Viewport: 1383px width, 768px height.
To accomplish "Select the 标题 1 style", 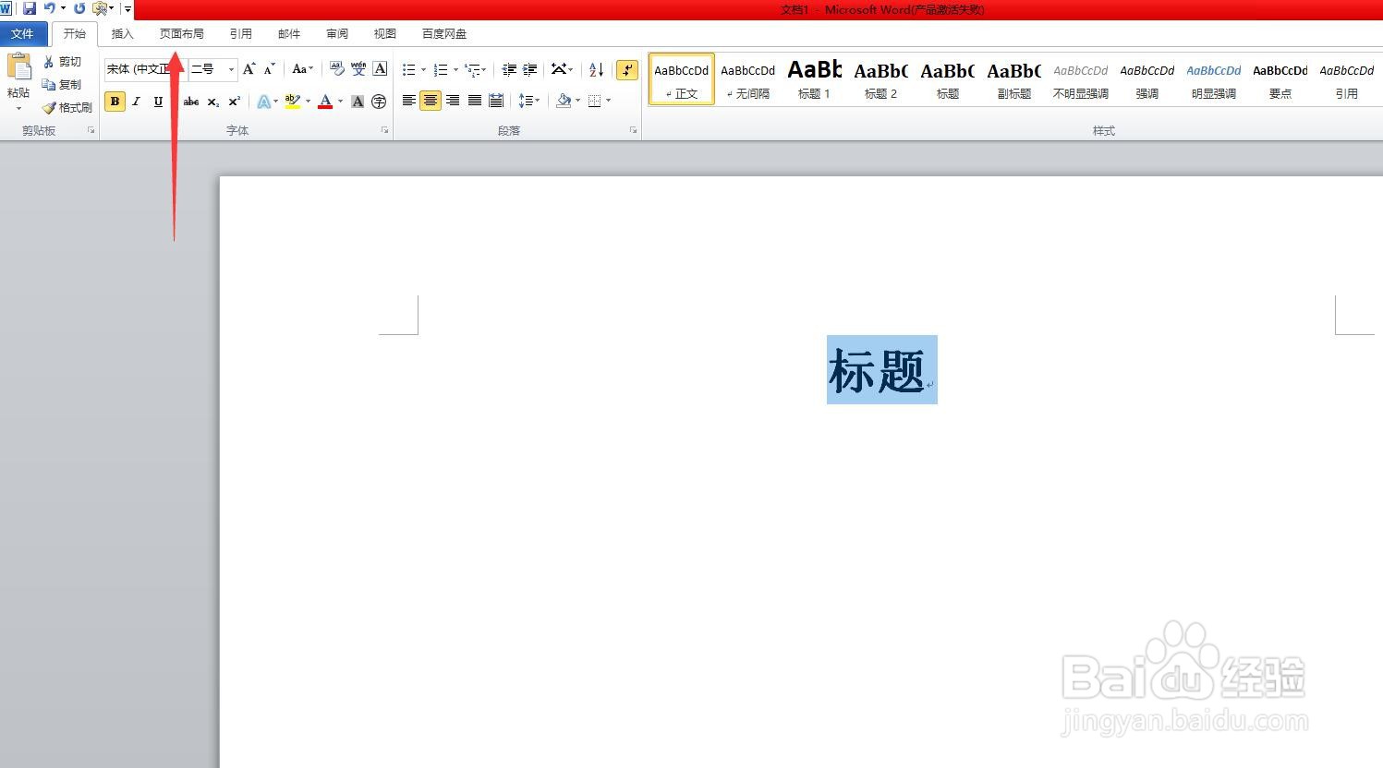I will click(814, 78).
